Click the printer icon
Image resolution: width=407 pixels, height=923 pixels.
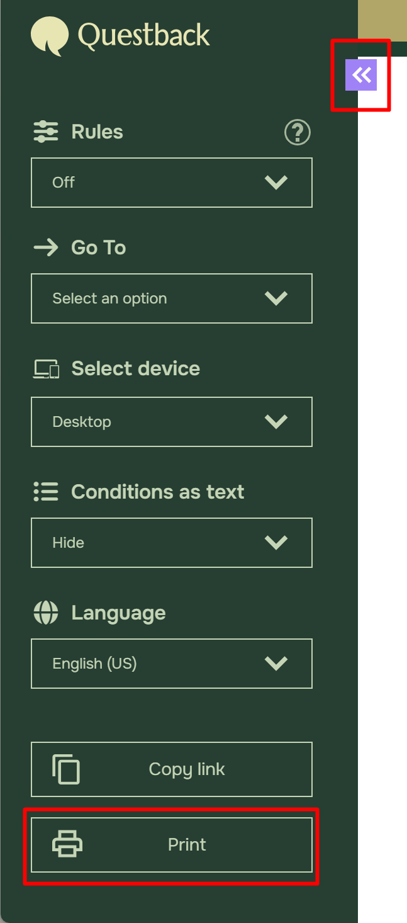click(x=67, y=844)
